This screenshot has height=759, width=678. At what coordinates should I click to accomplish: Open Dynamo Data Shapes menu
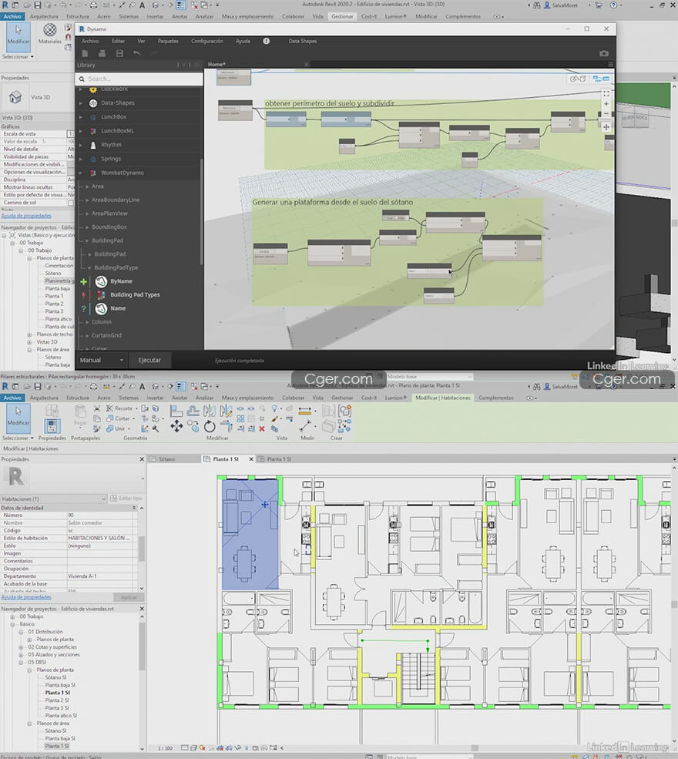coord(303,41)
